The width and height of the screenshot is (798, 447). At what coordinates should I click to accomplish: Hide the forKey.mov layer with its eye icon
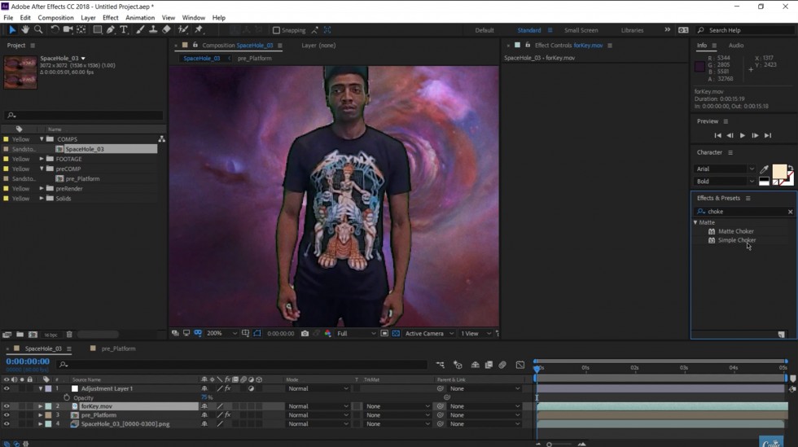point(7,406)
